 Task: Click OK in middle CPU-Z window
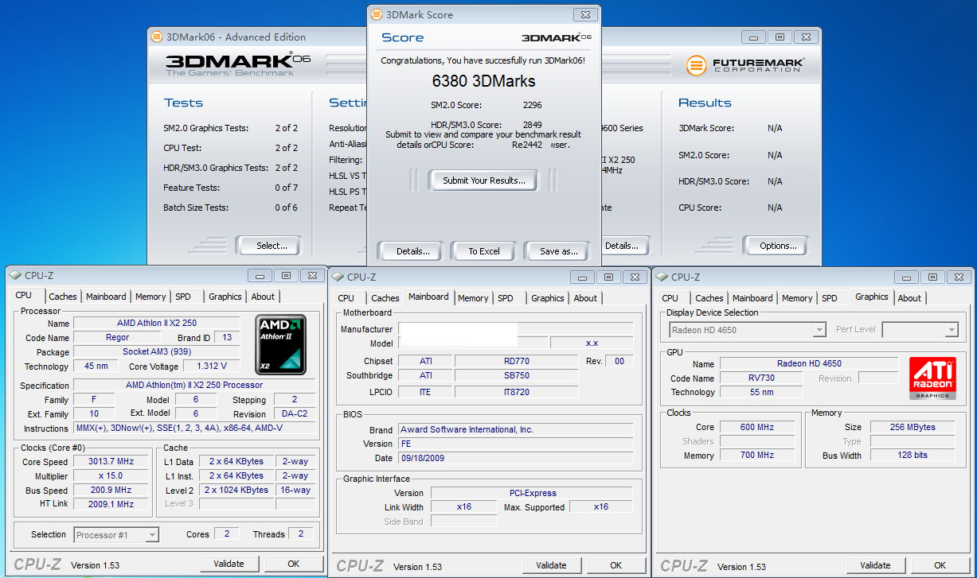click(x=616, y=565)
